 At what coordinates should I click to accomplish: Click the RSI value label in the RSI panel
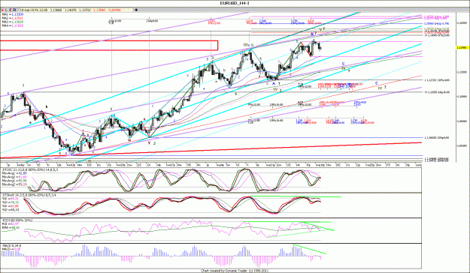(11, 224)
